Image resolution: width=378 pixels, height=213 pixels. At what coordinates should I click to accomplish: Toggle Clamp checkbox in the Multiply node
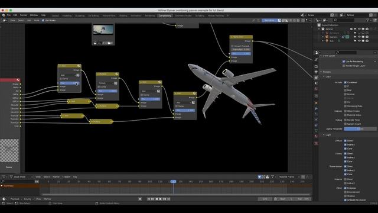(99, 87)
